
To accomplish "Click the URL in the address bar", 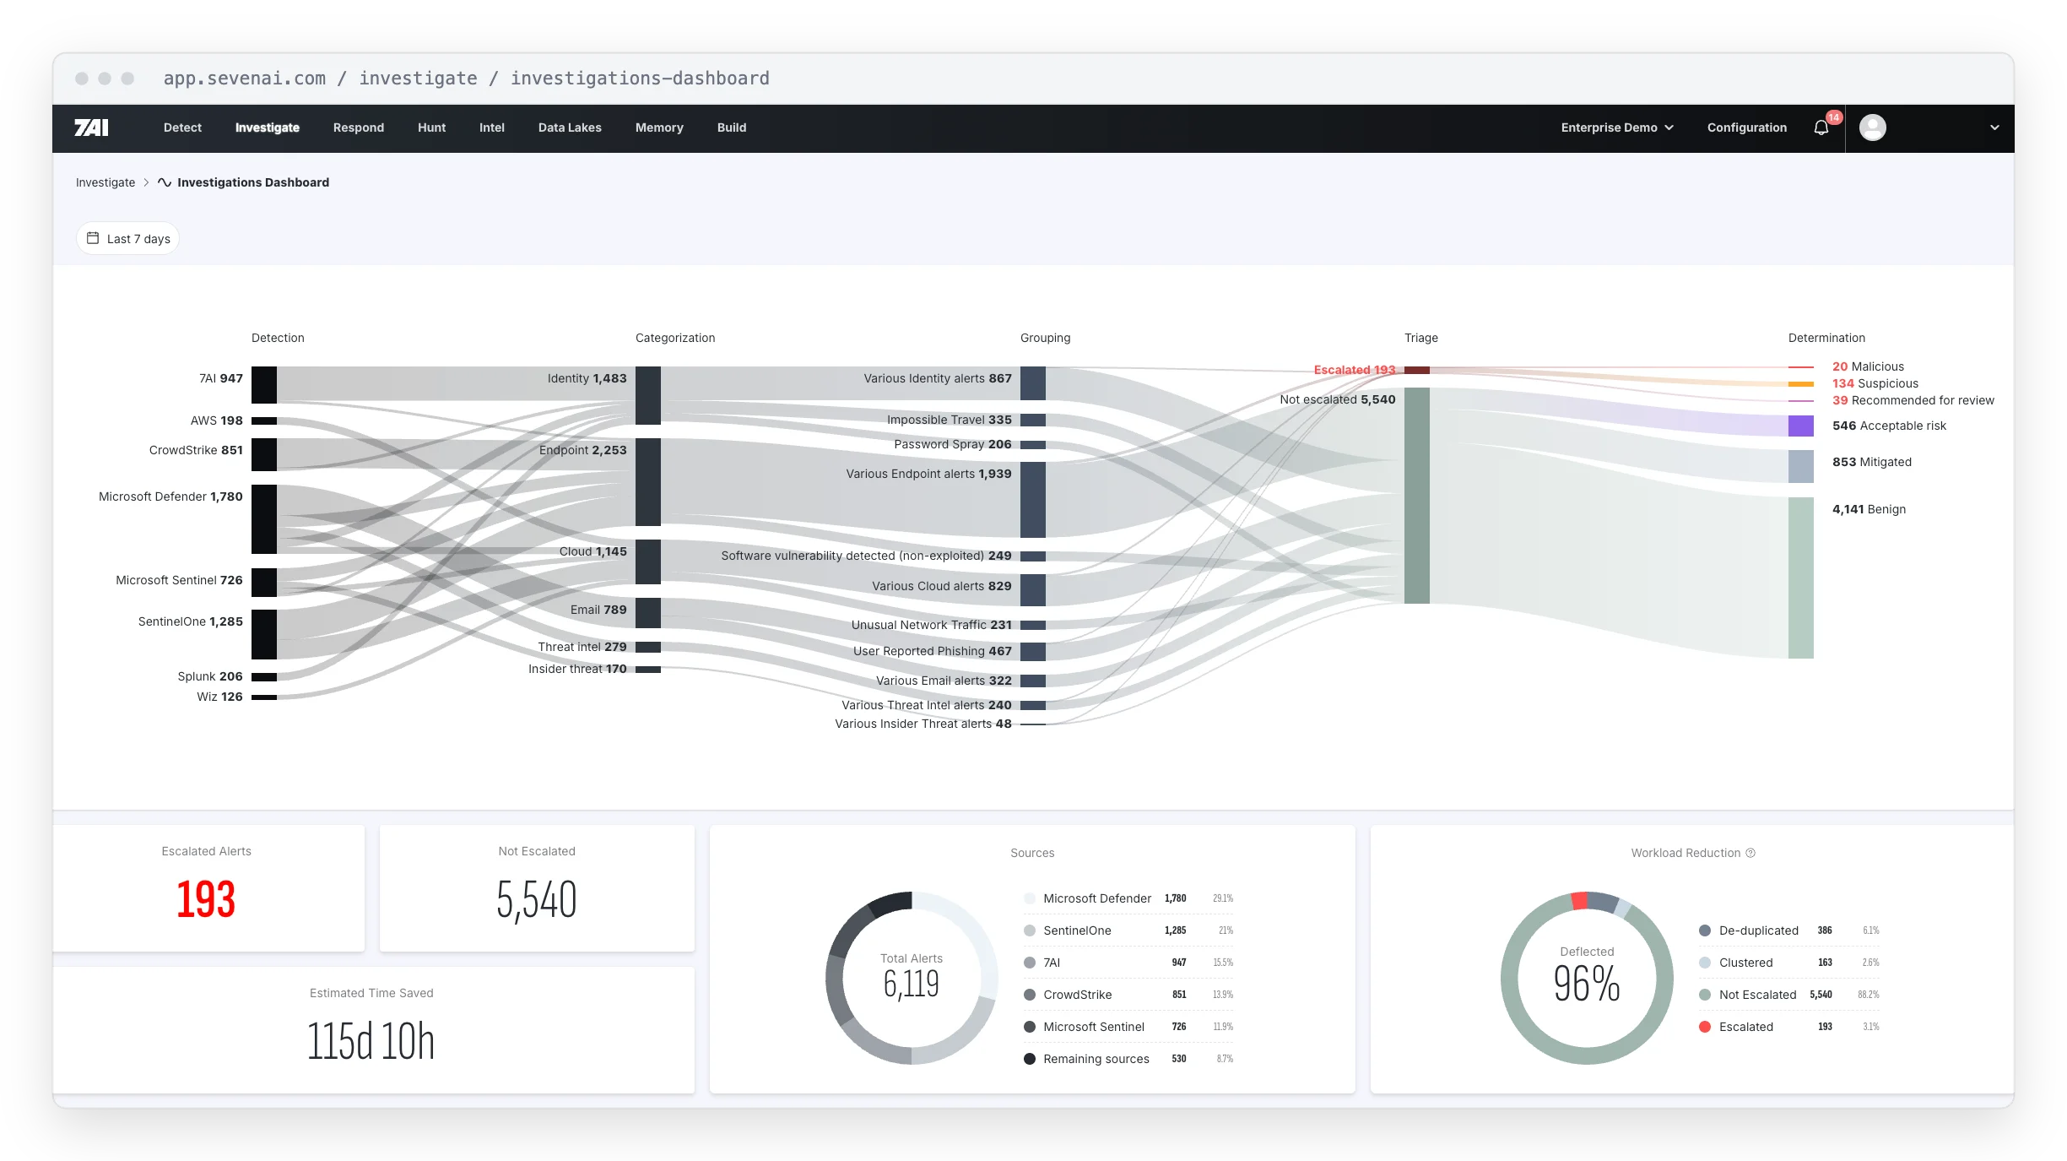I will pyautogui.click(x=466, y=79).
